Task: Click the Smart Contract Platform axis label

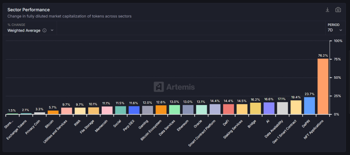Action: pos(202,133)
